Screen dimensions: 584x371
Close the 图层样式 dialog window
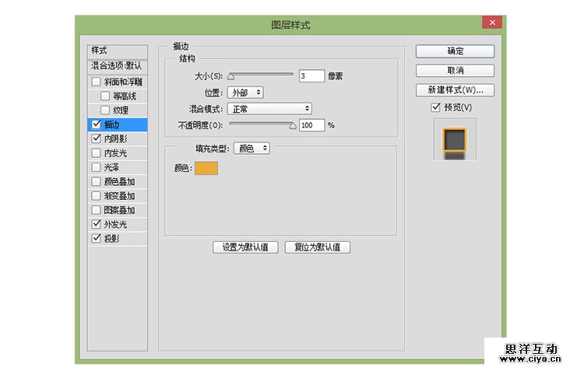click(x=491, y=23)
